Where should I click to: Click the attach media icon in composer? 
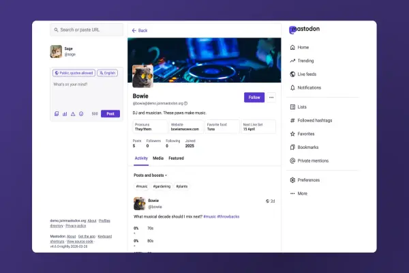(x=57, y=114)
